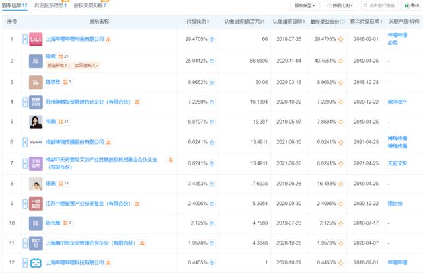Viewport: 423px width, 273px height.
Task: Sort by the 认缴出资日期 column header
Action: (x=289, y=22)
